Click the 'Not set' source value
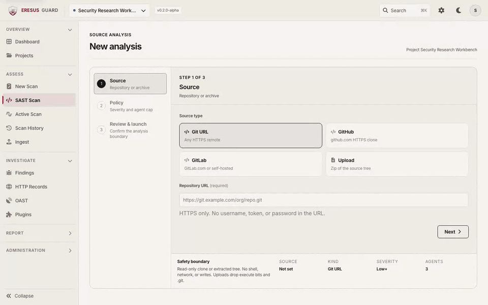488x305 pixels. [286, 269]
